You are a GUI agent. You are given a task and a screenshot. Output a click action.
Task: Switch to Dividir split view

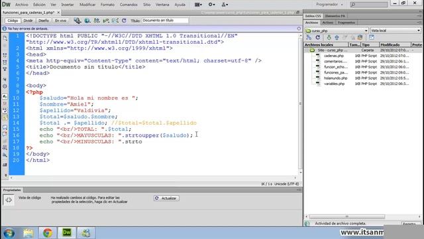[28, 21]
